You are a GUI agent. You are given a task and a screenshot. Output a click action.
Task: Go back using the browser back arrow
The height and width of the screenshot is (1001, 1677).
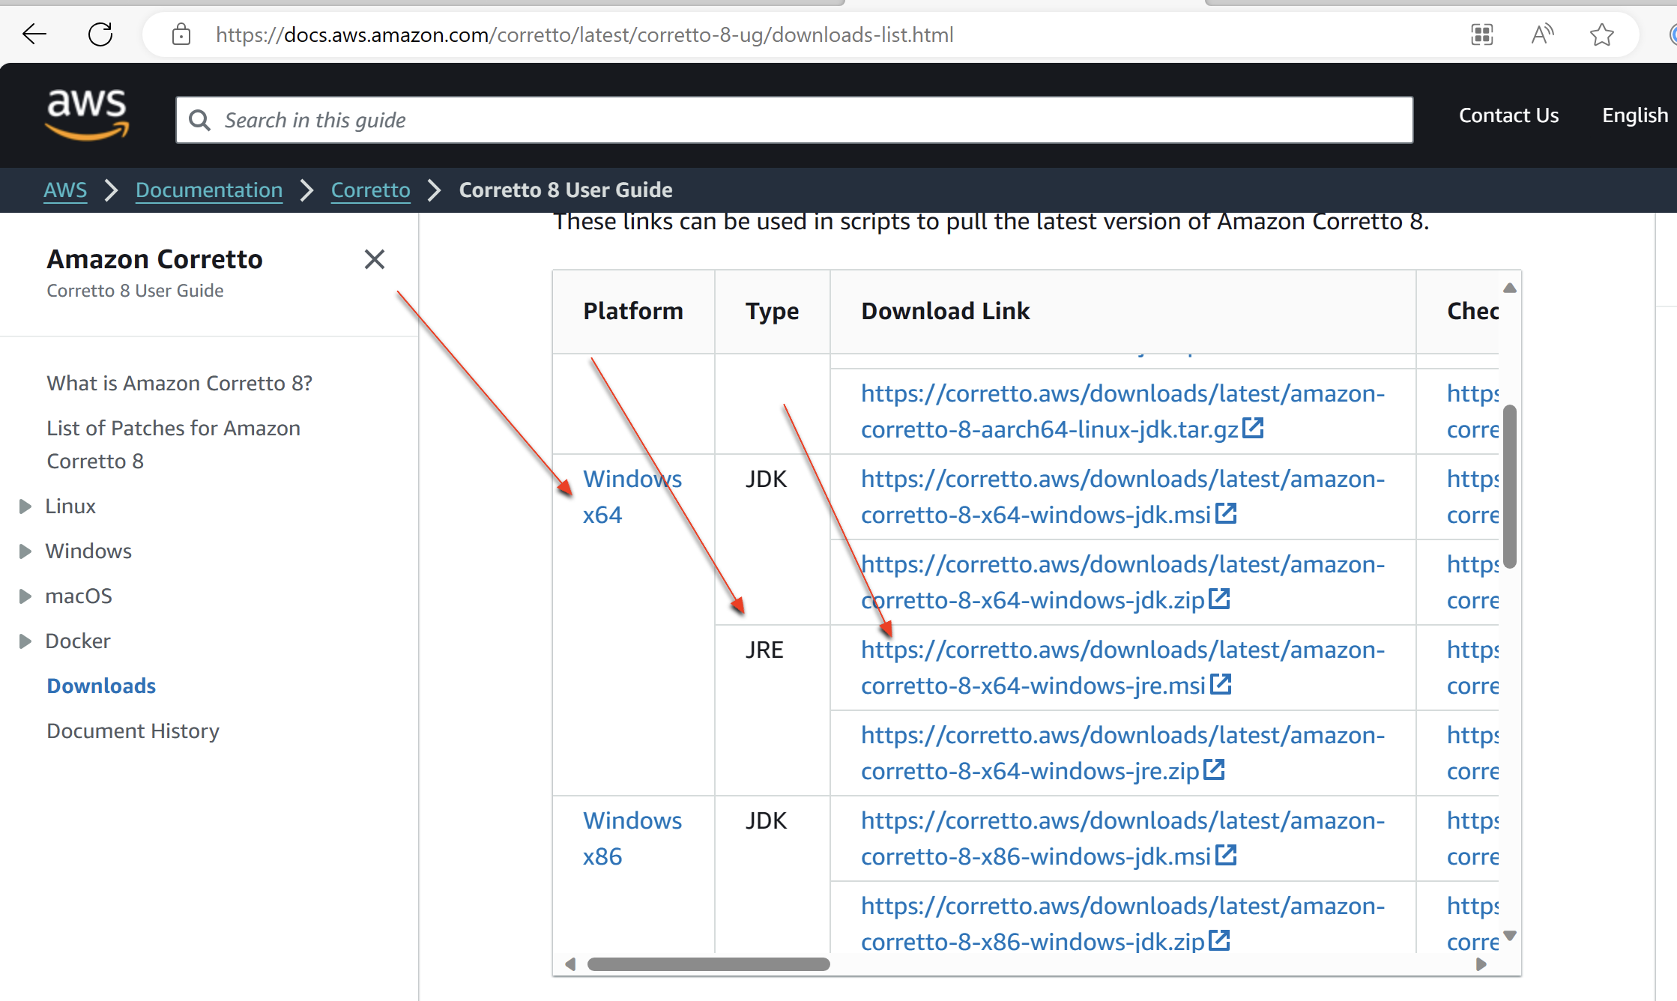point(34,34)
